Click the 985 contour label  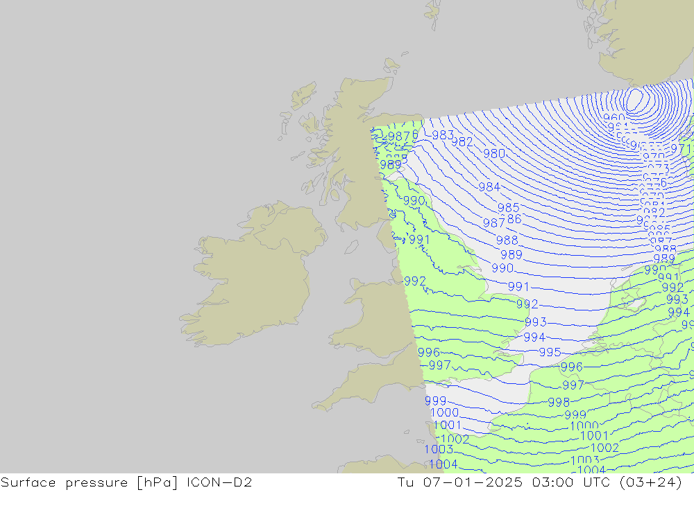coord(509,208)
